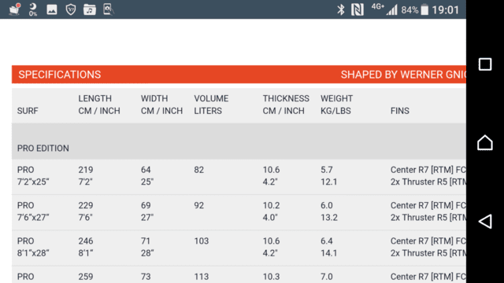Image resolution: width=504 pixels, height=283 pixels.
Task: Tap the FINS column header
Action: tap(400, 111)
